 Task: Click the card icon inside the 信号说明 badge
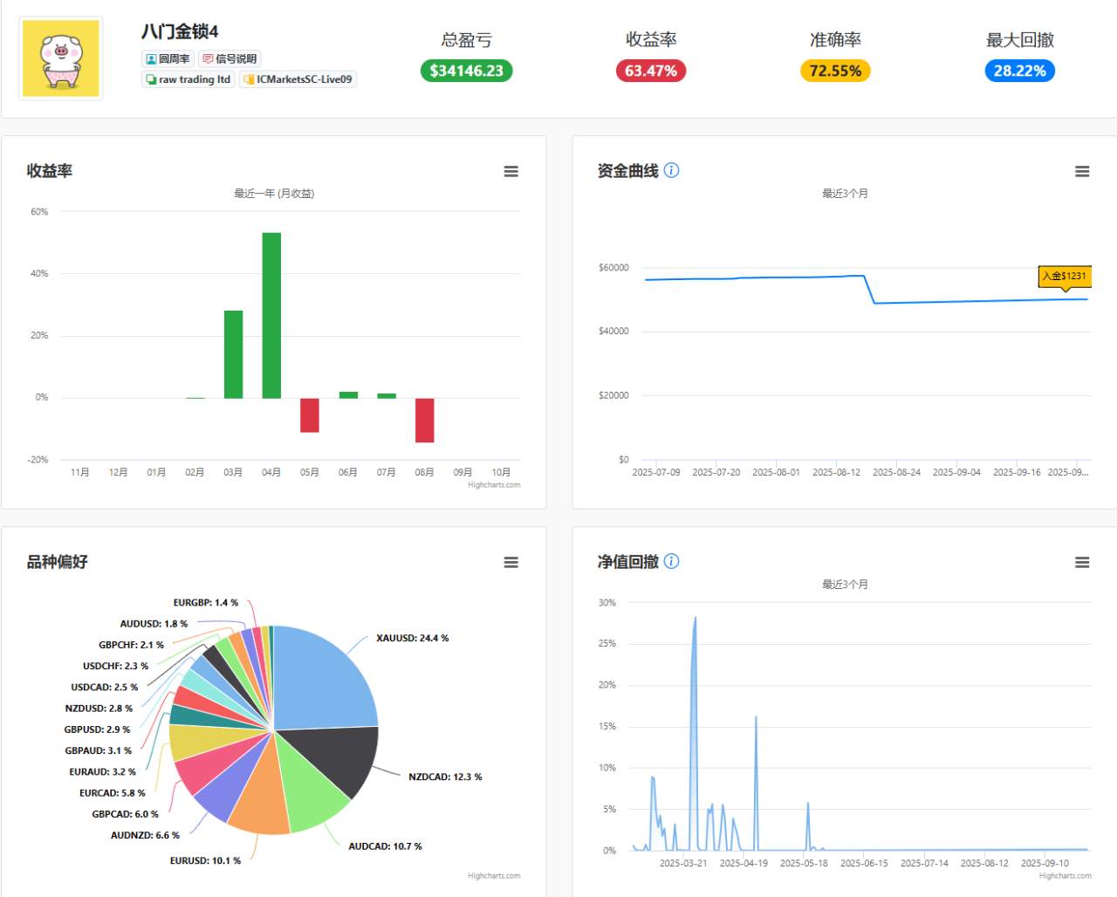(208, 58)
